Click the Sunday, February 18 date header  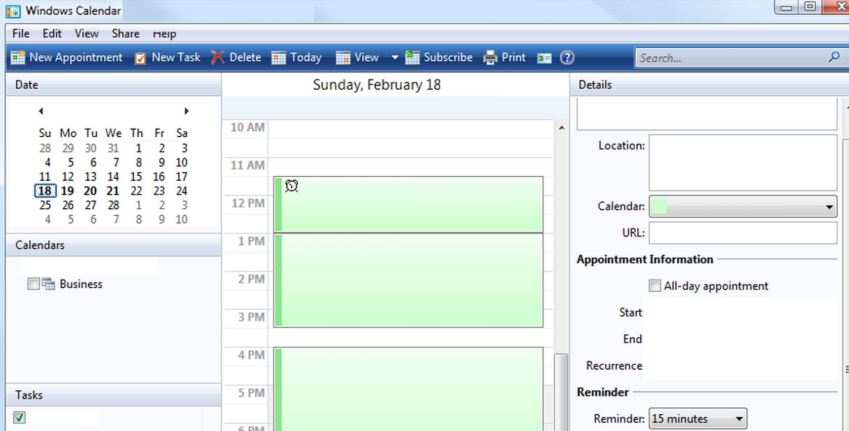pyautogui.click(x=377, y=85)
